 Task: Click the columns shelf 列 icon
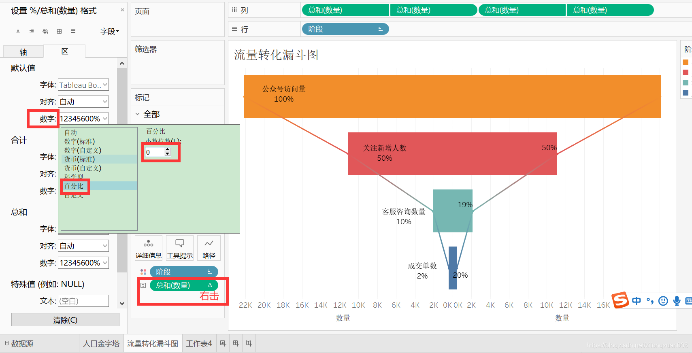[234, 10]
